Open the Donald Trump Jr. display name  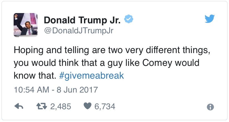pyautogui.click(x=83, y=19)
